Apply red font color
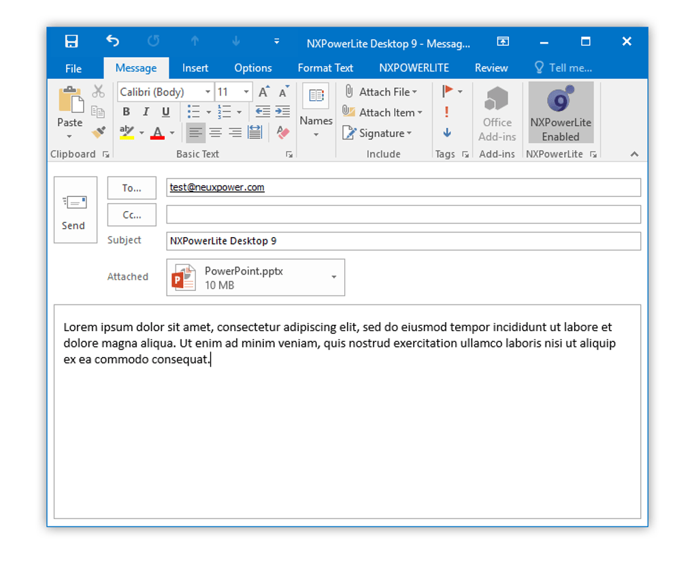 click(x=158, y=132)
